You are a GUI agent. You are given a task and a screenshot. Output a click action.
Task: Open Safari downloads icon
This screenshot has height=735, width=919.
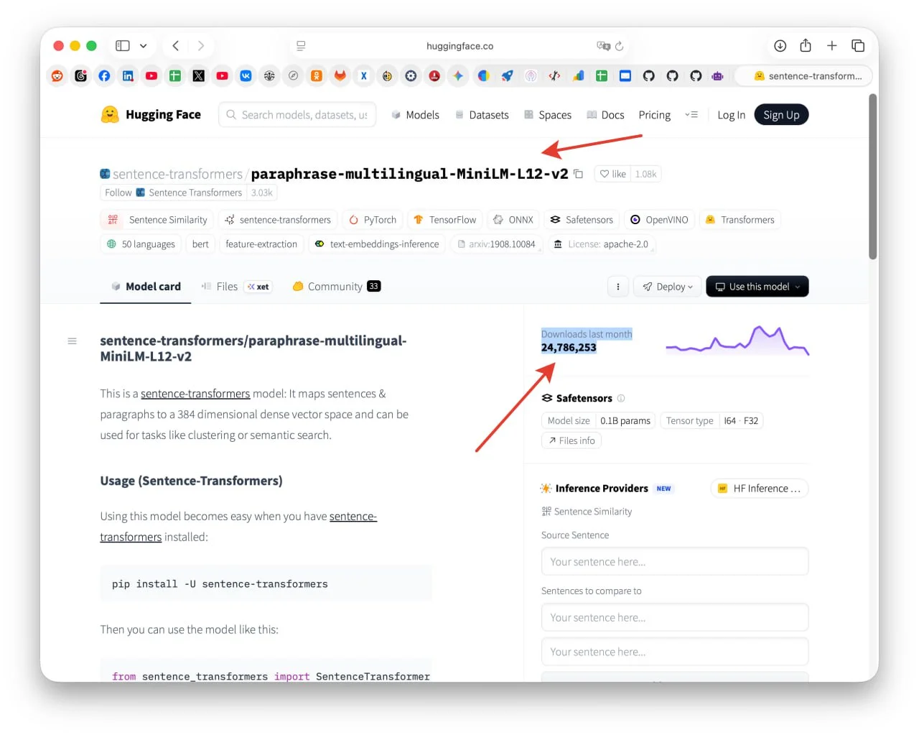tap(780, 46)
